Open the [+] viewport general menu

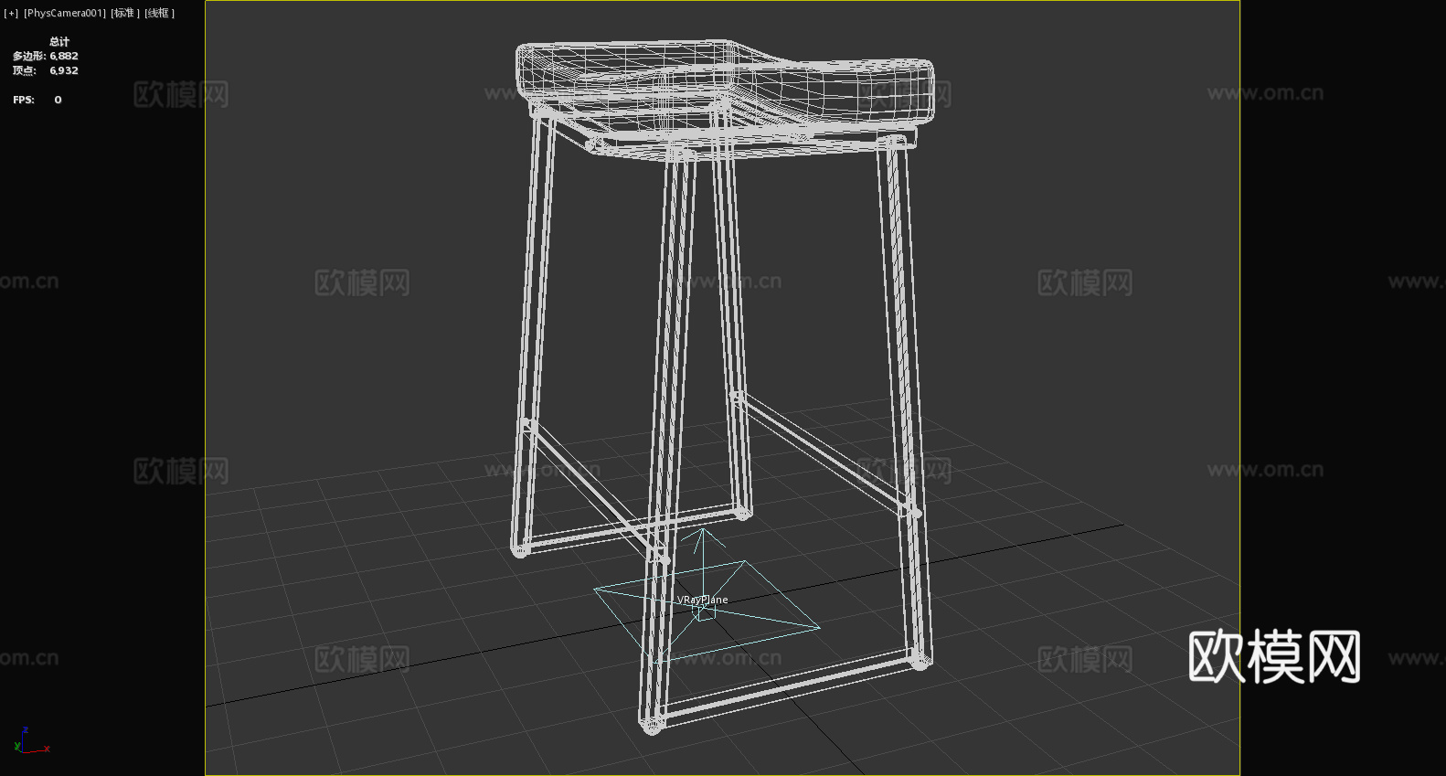pos(11,13)
